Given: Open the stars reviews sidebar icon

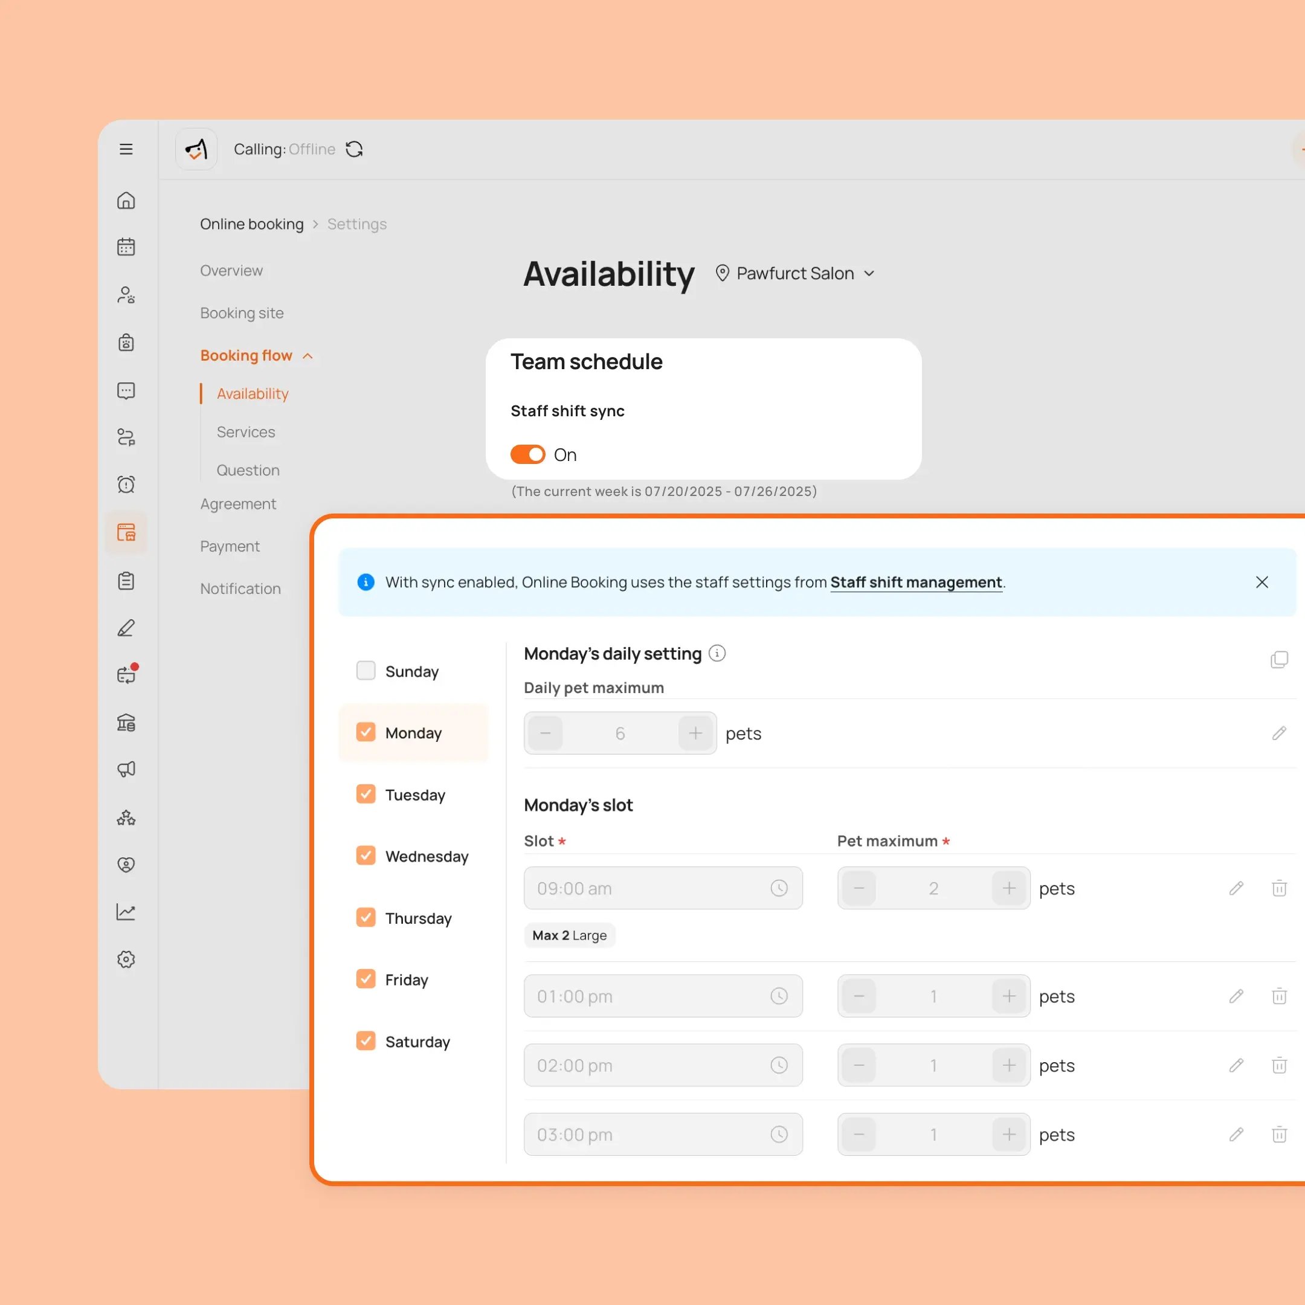Looking at the screenshot, I should [x=126, y=818].
